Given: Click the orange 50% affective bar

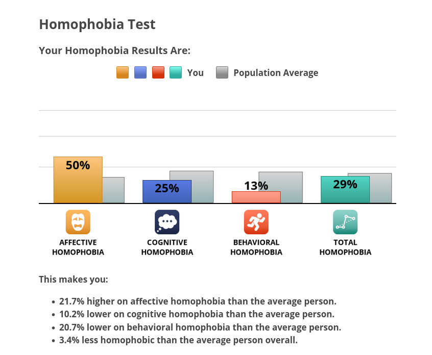Looking at the screenshot, I should [78, 180].
